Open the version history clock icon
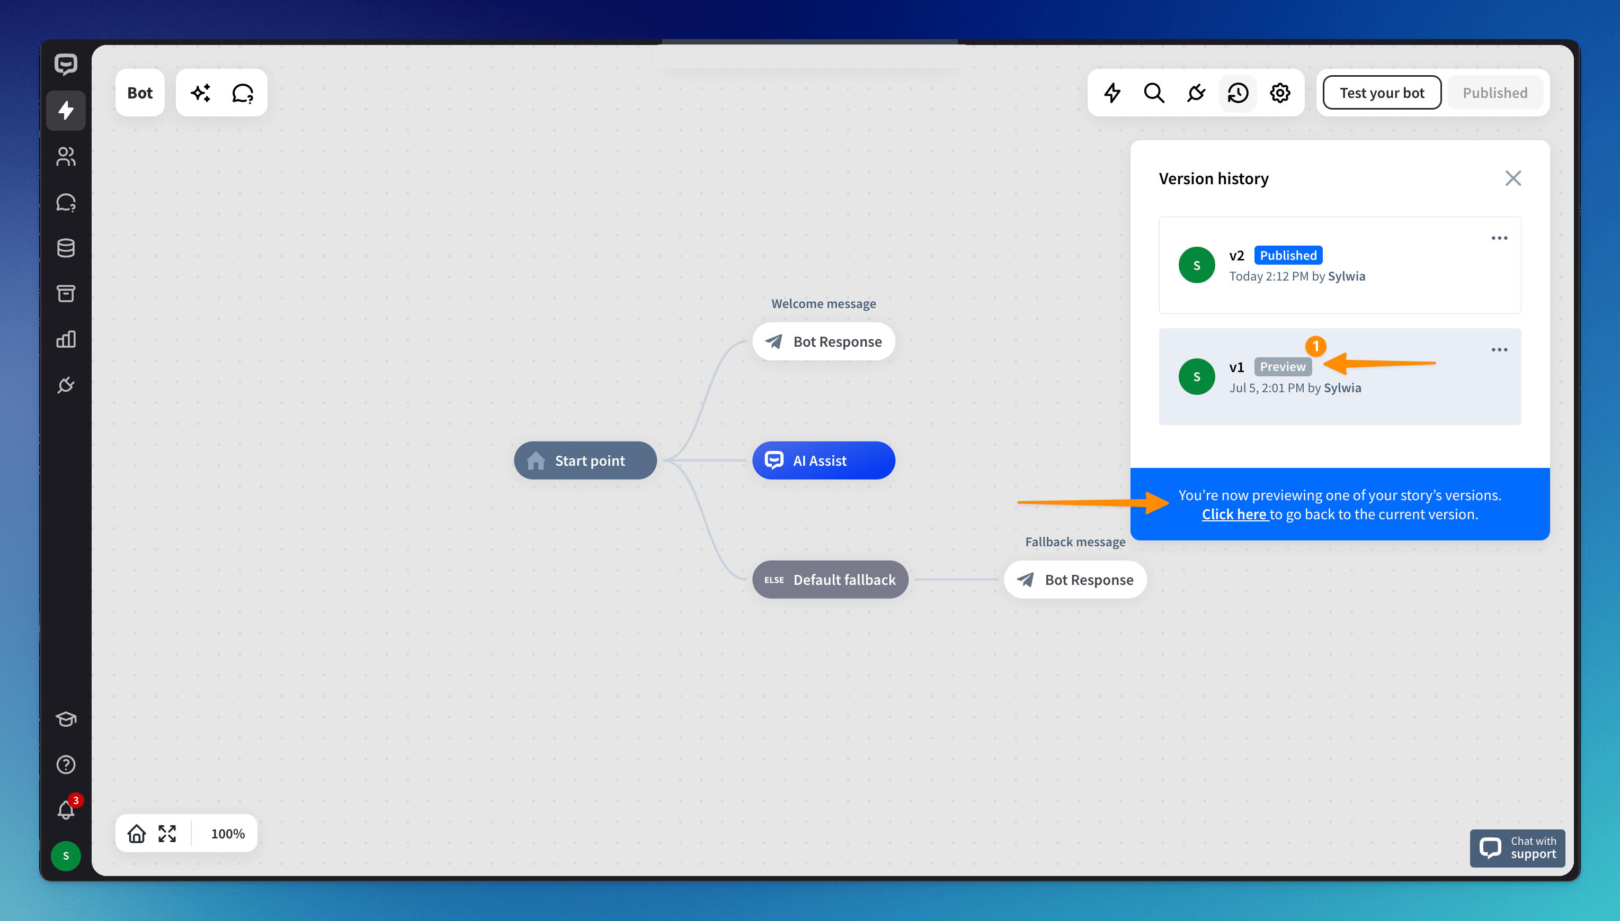Viewport: 1620px width, 921px height. (x=1237, y=93)
